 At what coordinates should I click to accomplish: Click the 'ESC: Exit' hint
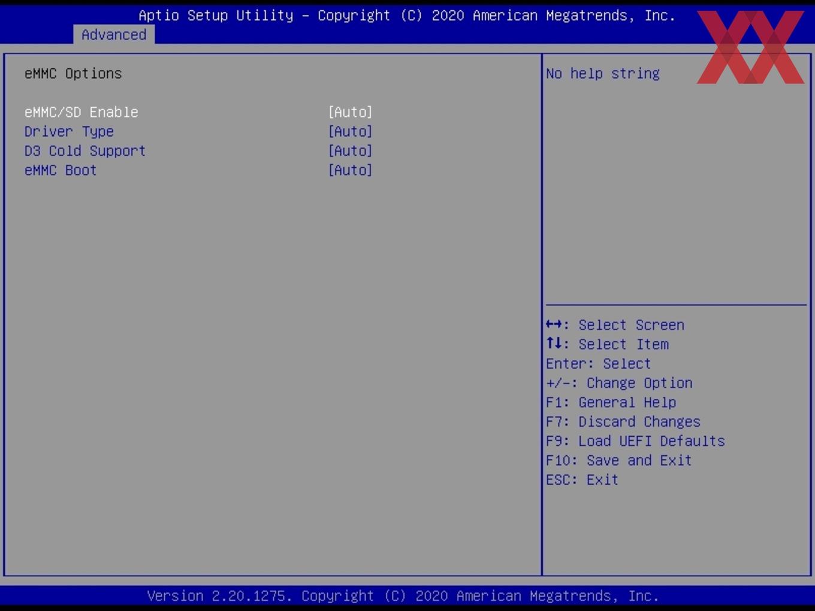click(x=582, y=480)
